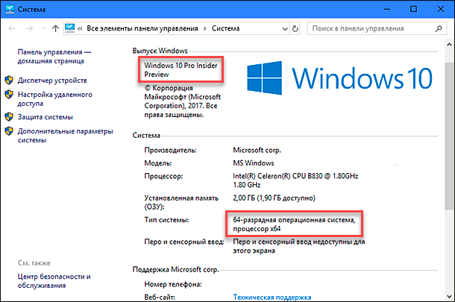The height and width of the screenshot is (302, 455).
Task: Click the 'Выпуск Windows' section heading
Action: (x=160, y=51)
